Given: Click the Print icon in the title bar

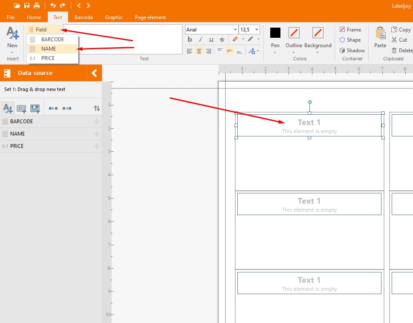Looking at the screenshot, I should [37, 6].
